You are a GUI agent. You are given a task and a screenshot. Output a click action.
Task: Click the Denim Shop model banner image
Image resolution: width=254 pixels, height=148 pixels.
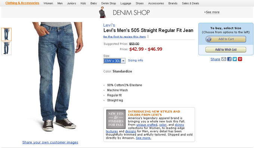point(102,12)
